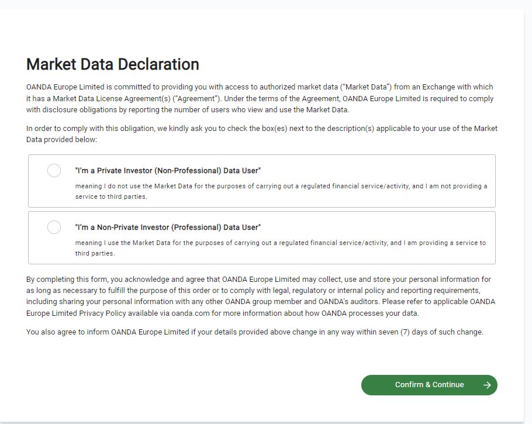Click the arrow icon on Confirm & Continue
Viewport: 532px width, 424px height.
pyautogui.click(x=487, y=385)
